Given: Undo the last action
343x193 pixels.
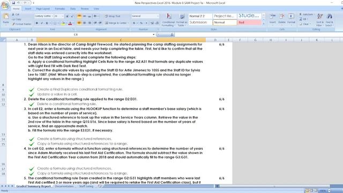Looking at the screenshot, I should 18,3.
